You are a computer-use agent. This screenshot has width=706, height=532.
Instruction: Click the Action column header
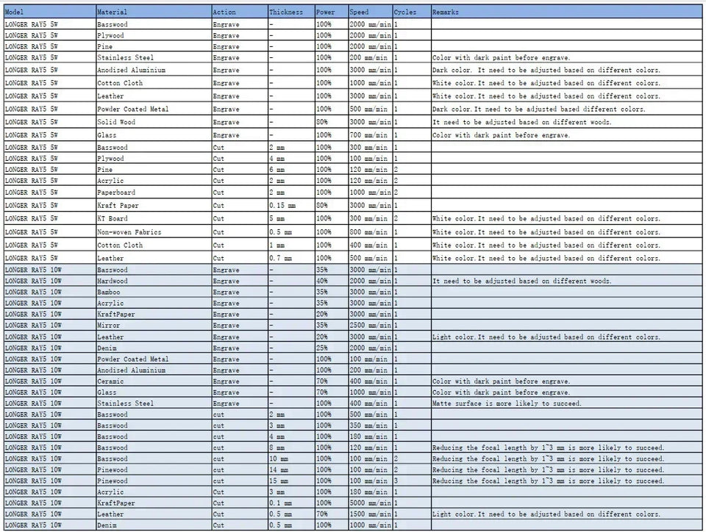[x=240, y=12]
